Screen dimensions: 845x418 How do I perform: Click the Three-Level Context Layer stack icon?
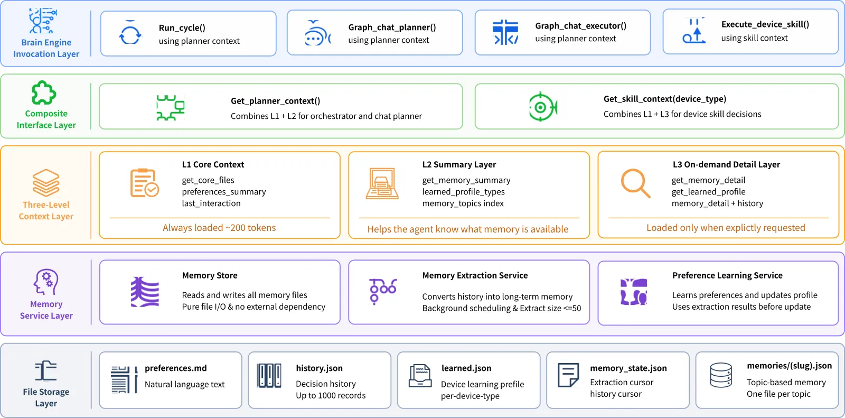pos(46,183)
